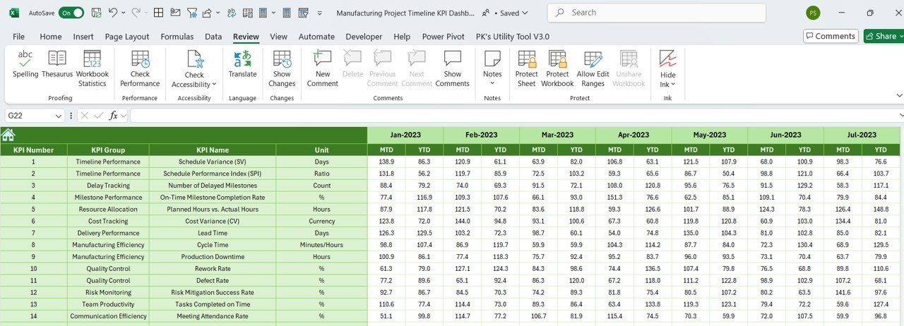Image resolution: width=904 pixels, height=326 pixels.
Task: Click the Save icon in the title bar
Action: [96, 13]
